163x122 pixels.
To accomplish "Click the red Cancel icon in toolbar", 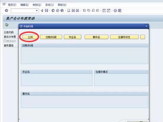I will [x=62, y=11].
